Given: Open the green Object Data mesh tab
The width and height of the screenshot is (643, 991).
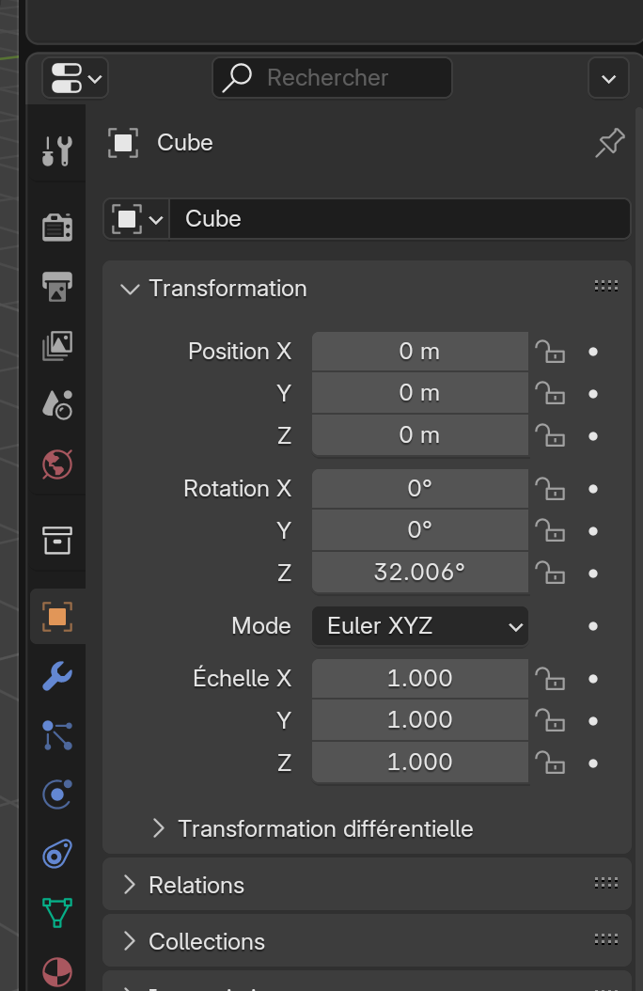Looking at the screenshot, I should (57, 911).
